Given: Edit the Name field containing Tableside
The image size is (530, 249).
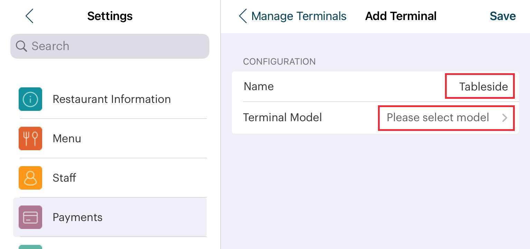Looking at the screenshot, I should pos(483,86).
